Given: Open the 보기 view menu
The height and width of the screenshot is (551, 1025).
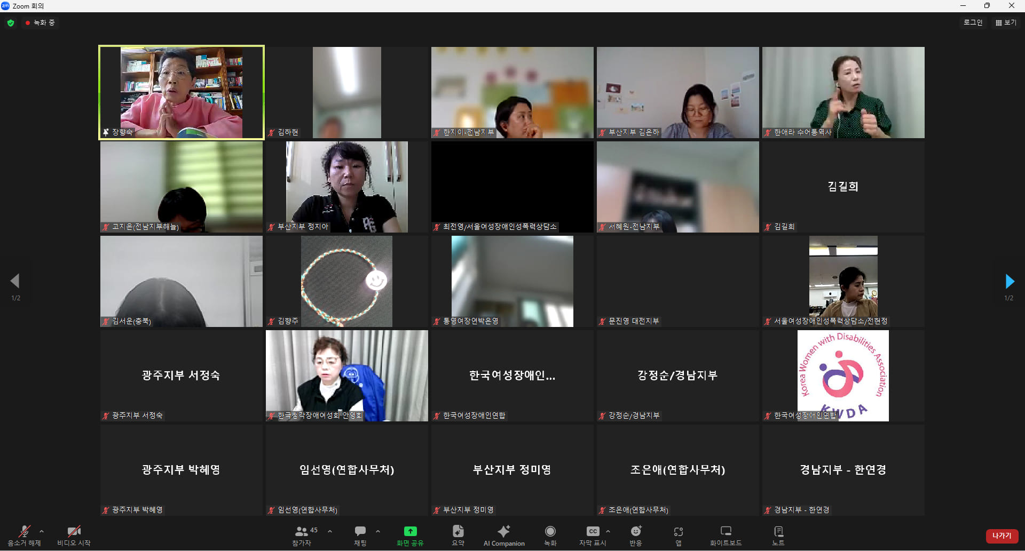Looking at the screenshot, I should (1006, 22).
